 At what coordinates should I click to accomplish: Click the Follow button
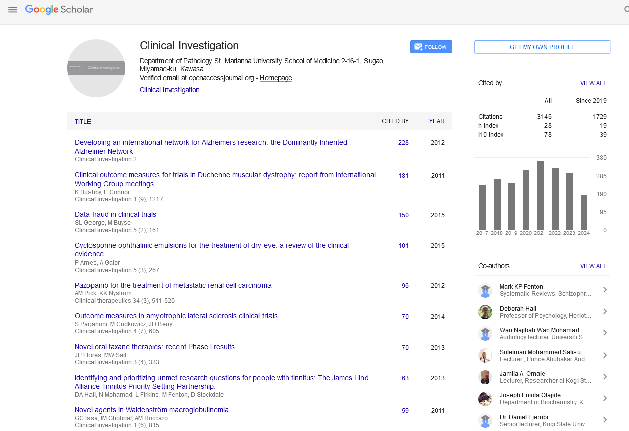[431, 47]
